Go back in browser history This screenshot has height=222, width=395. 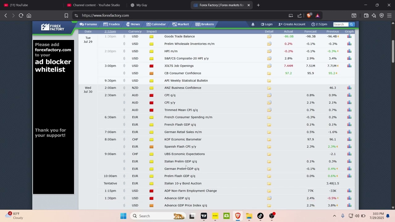tap(6, 15)
